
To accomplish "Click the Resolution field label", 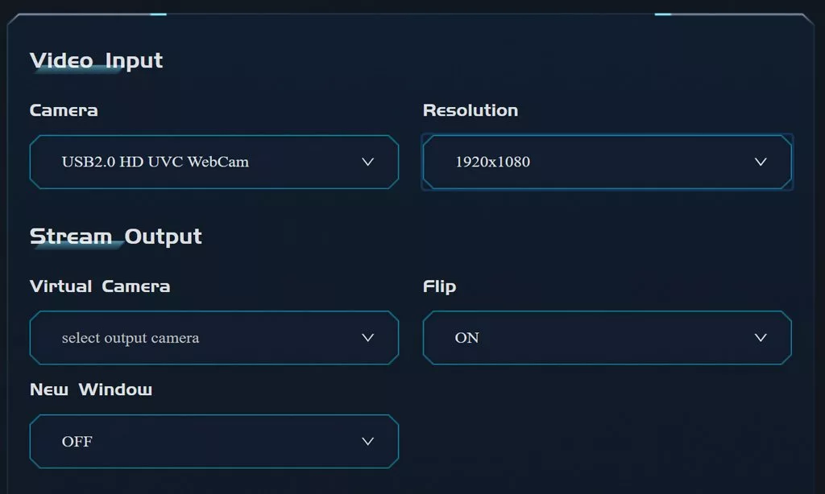I will click(x=471, y=110).
